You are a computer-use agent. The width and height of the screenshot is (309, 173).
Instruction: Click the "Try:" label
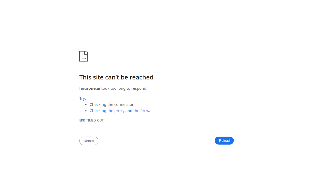tap(83, 98)
